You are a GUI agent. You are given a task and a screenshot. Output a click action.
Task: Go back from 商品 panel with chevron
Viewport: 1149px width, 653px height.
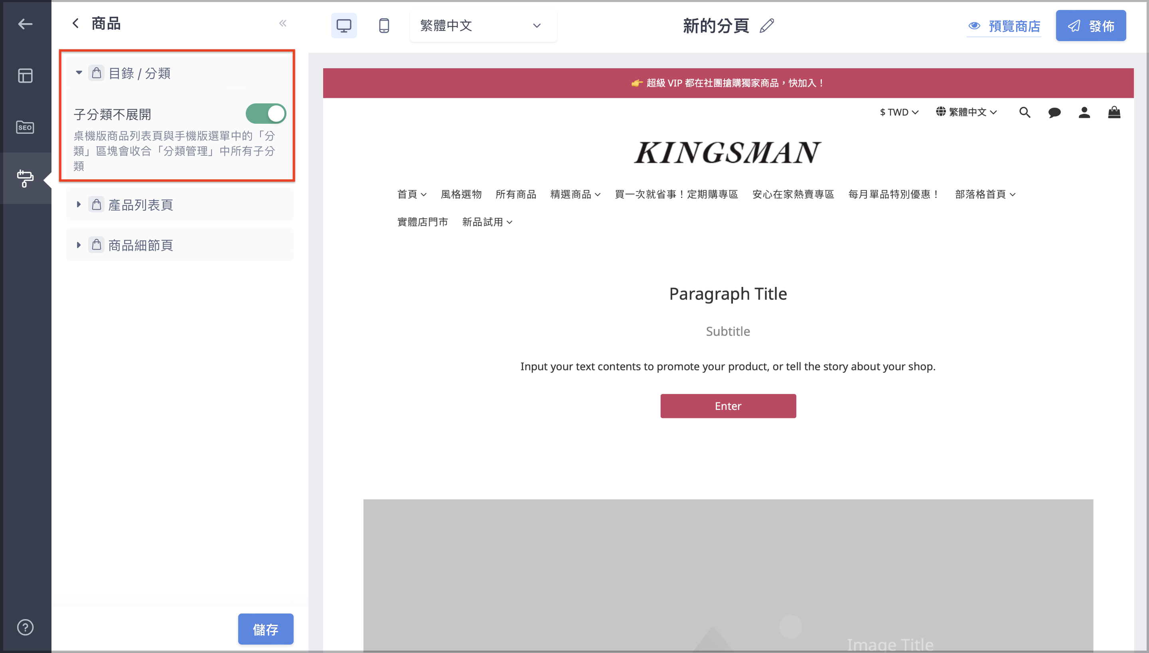coord(76,23)
